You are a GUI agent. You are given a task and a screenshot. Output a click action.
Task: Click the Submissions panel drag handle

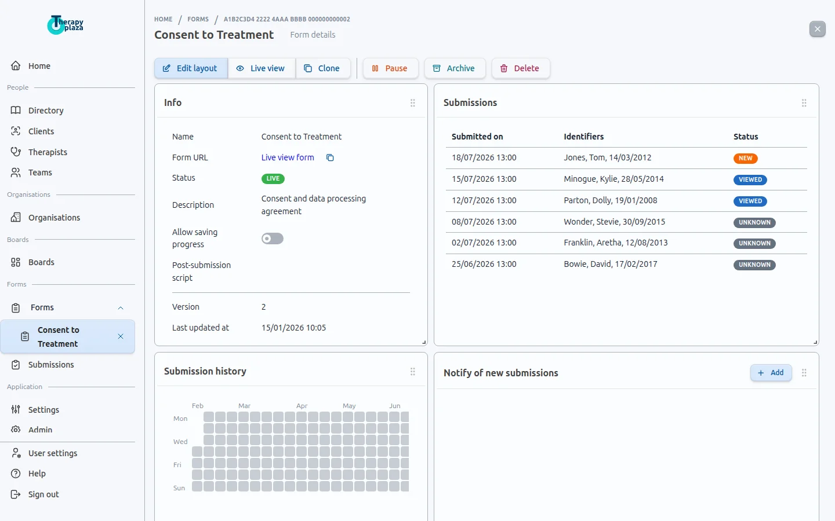(804, 103)
